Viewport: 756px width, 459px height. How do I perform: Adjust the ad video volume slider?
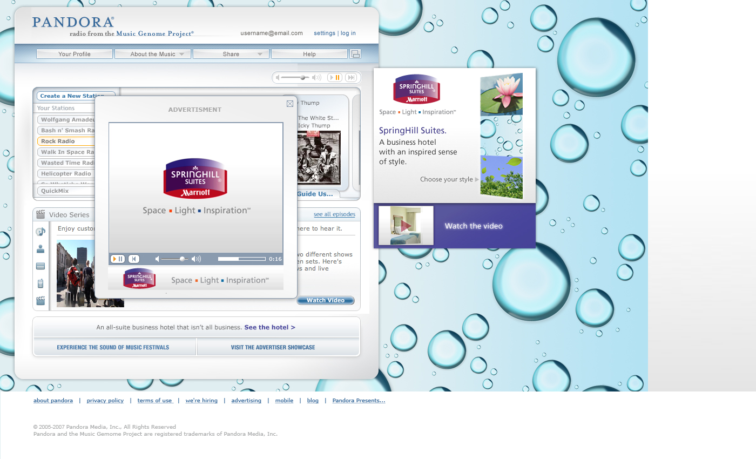click(x=175, y=259)
